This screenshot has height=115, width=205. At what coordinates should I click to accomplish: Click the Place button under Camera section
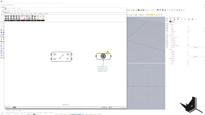point(196,48)
